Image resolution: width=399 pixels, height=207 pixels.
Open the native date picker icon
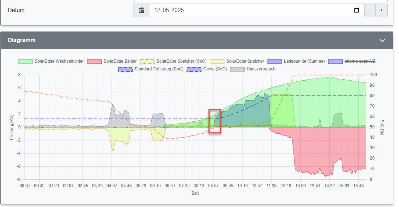point(357,10)
